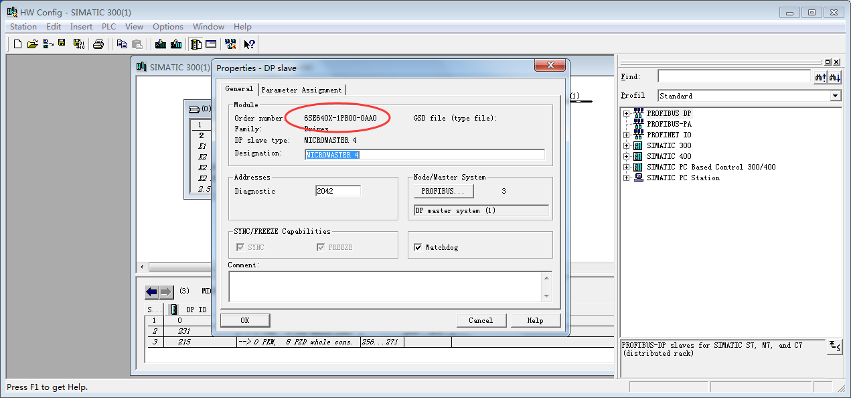Click the catalog info toggle icon
The height and width of the screenshot is (398, 851).
click(834, 346)
